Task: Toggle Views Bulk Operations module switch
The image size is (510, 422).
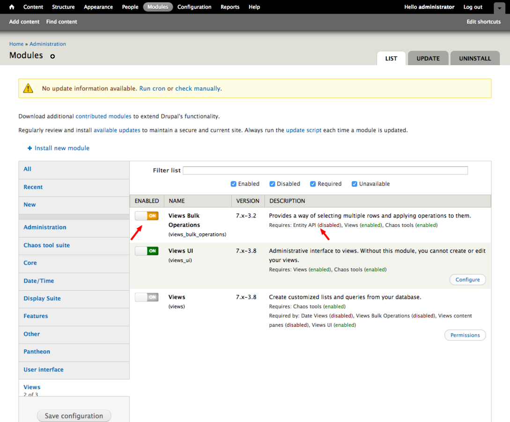Action: [x=147, y=216]
